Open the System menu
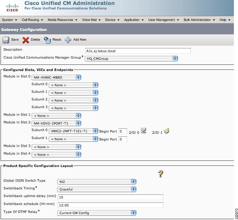This screenshot has width=238, height=220. click(9, 20)
